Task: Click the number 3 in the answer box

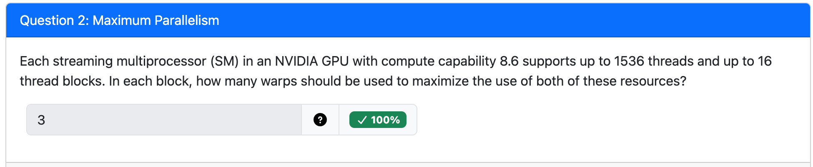Action: tap(41, 120)
